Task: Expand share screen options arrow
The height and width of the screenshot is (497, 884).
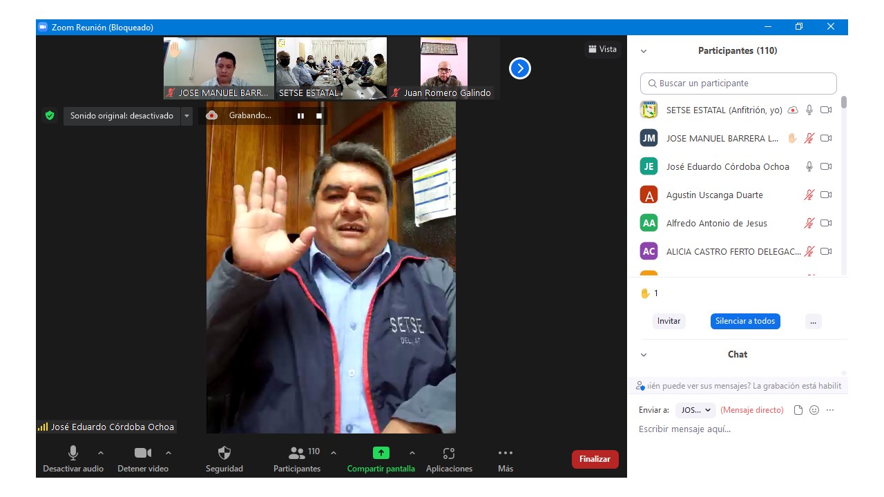Action: 412,453
